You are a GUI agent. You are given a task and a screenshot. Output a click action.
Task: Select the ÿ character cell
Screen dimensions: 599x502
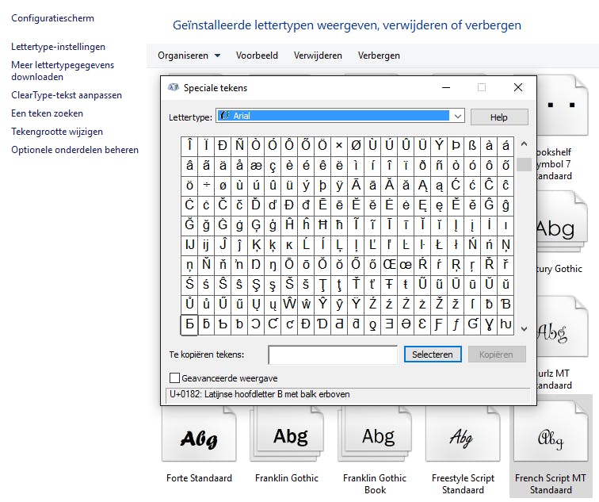[x=339, y=186]
